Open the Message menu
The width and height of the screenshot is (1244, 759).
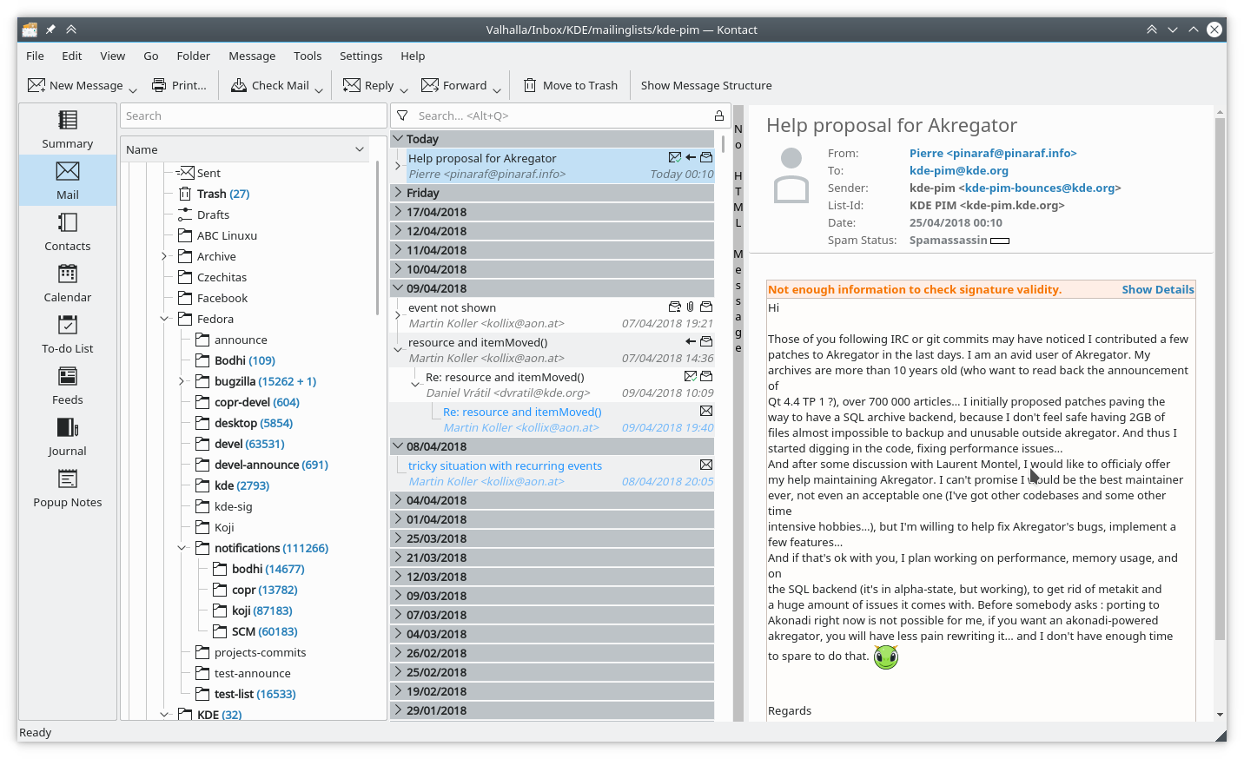pos(252,56)
